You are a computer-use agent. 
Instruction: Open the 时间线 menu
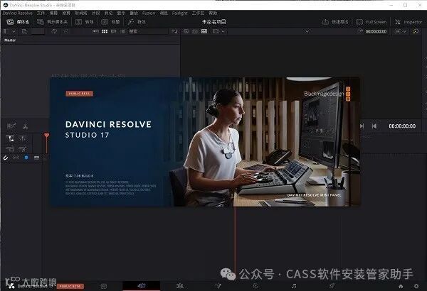(81, 13)
